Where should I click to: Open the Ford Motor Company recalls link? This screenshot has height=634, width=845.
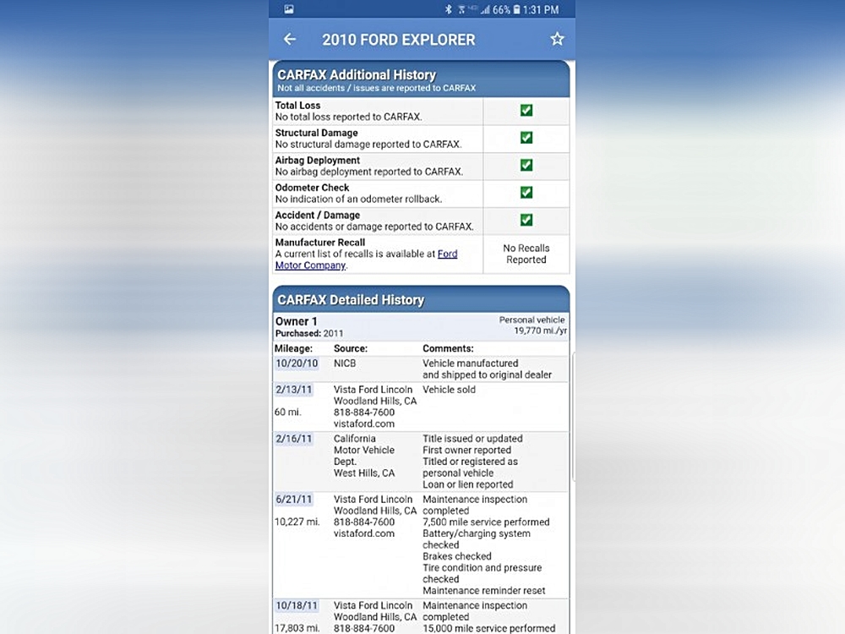click(x=367, y=260)
